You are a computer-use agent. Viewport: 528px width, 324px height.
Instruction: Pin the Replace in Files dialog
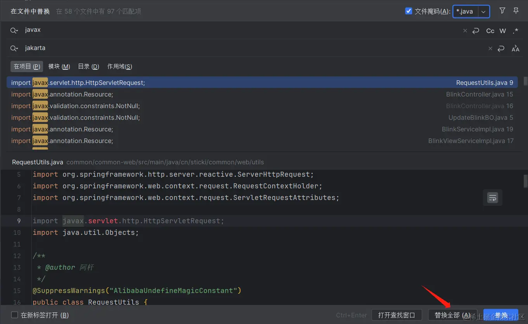coord(516,11)
